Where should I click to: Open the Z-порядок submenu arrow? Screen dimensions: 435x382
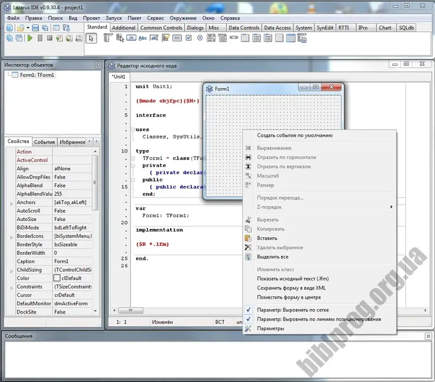pyautogui.click(x=391, y=207)
